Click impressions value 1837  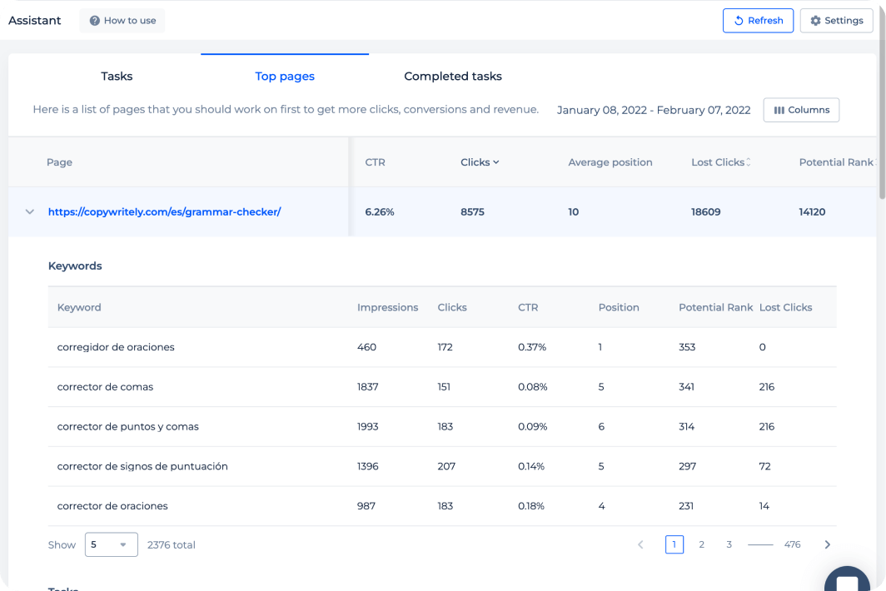pyautogui.click(x=368, y=387)
